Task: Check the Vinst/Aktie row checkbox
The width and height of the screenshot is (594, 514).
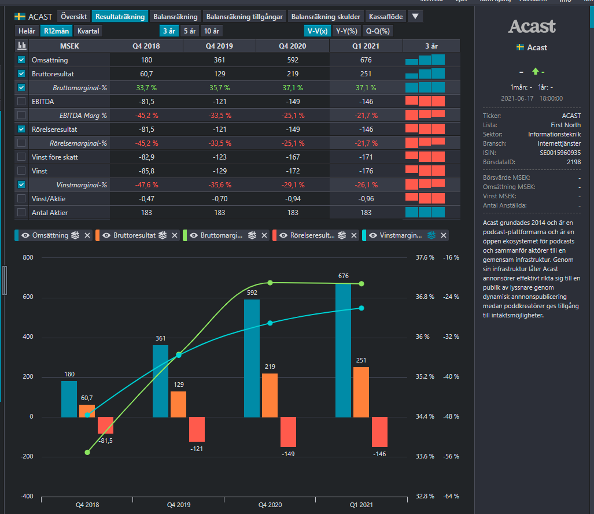Action: click(x=21, y=198)
